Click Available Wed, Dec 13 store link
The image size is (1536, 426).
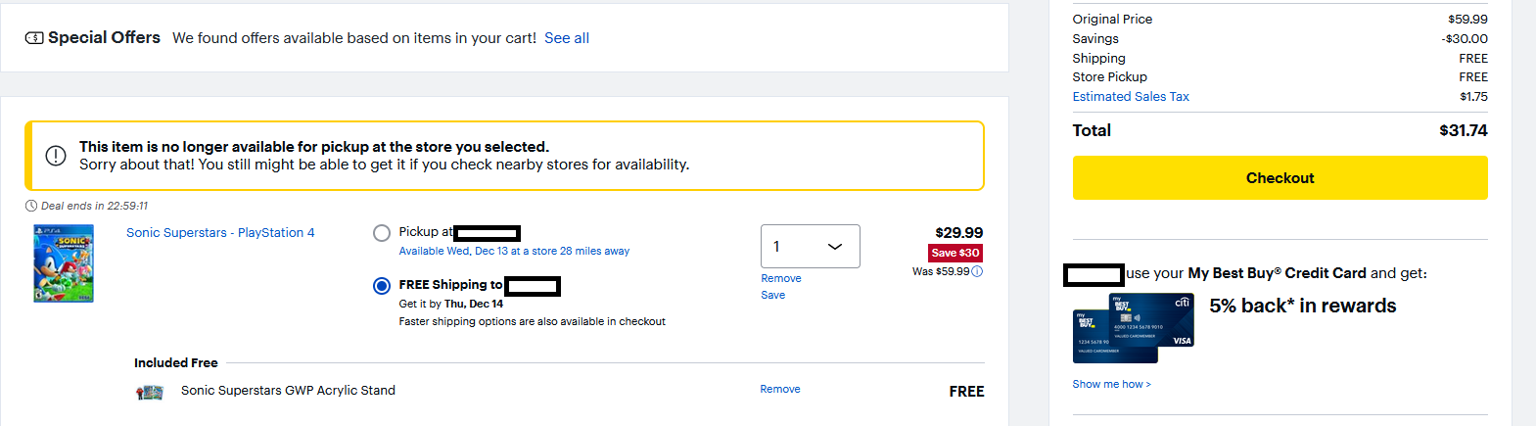pyautogui.click(x=514, y=252)
